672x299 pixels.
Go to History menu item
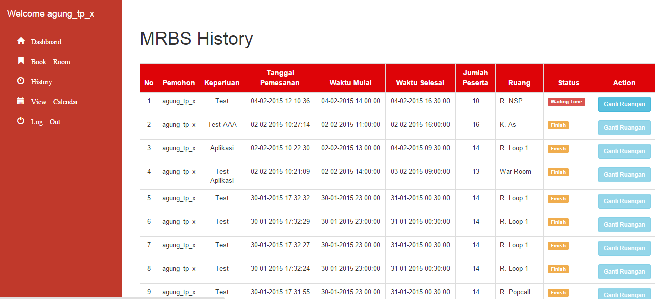(x=42, y=82)
